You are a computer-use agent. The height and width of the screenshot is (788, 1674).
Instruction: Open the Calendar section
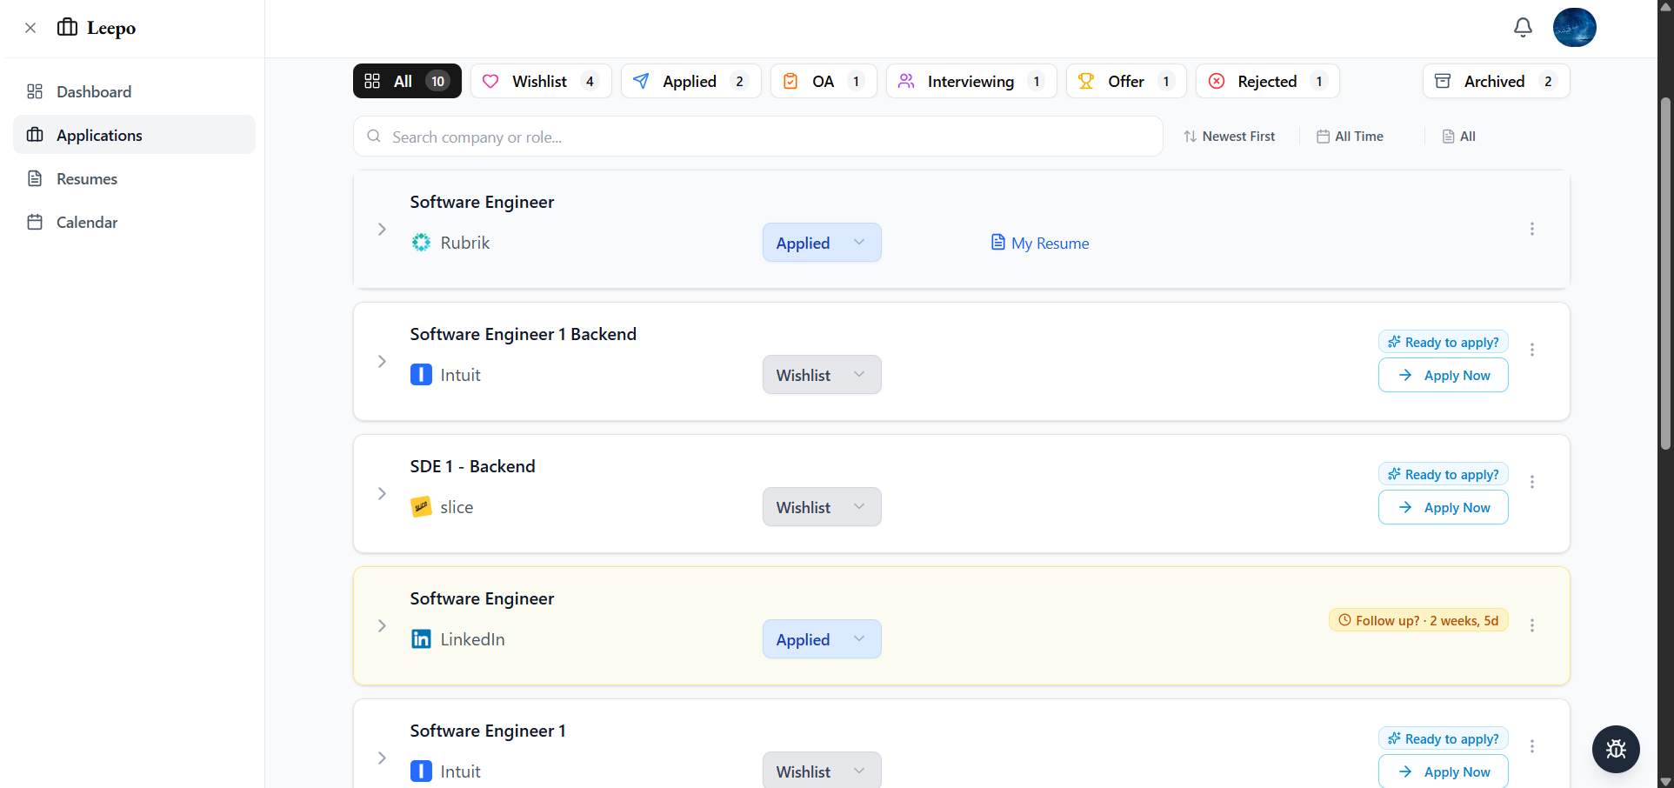[x=86, y=222]
